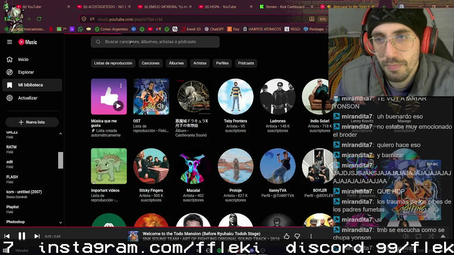Click the sidebar playlist scrollbar thumb

(61, 160)
